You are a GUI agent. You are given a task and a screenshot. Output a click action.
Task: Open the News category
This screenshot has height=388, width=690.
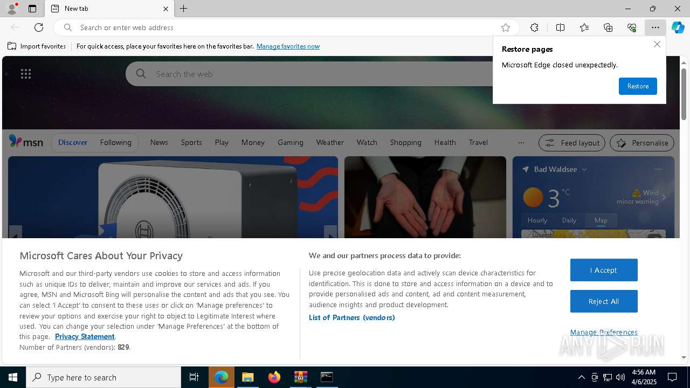click(x=159, y=142)
